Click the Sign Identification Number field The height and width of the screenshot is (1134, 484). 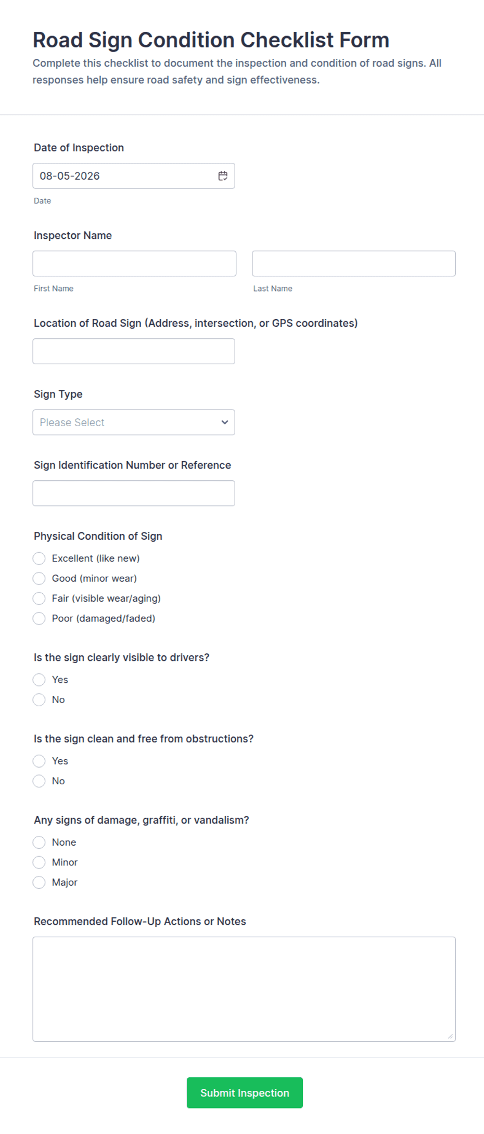134,493
